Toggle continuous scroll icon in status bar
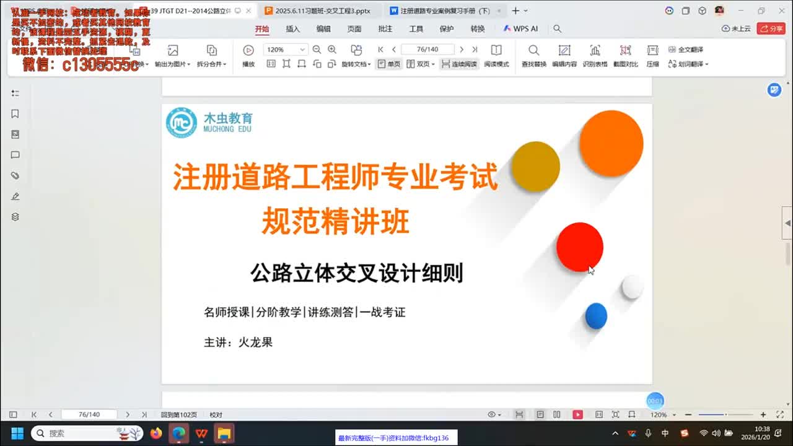The image size is (793, 446). (519, 414)
